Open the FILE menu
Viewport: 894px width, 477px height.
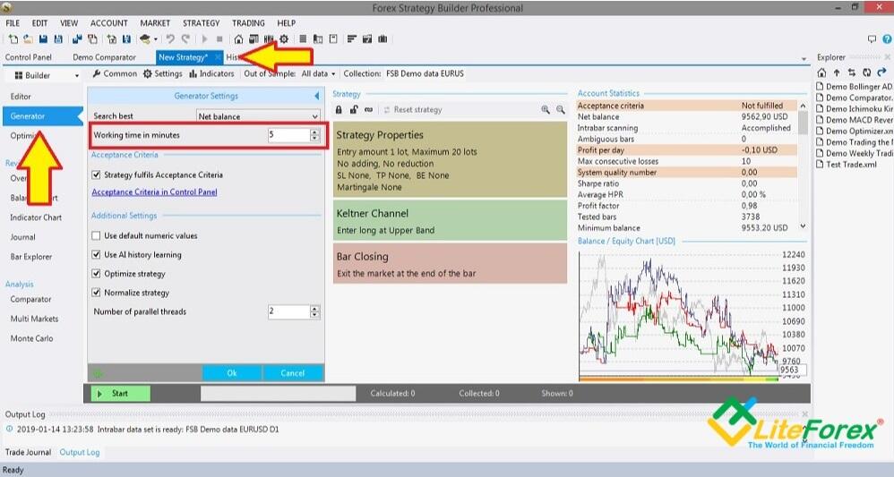(x=13, y=23)
